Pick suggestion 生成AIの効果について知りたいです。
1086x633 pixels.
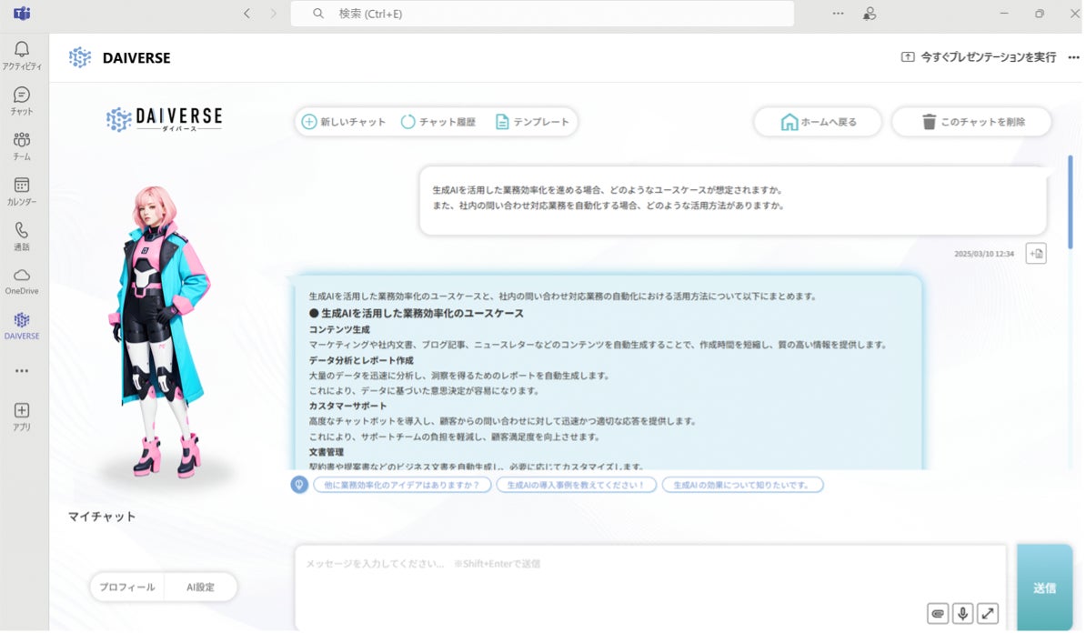(x=742, y=485)
